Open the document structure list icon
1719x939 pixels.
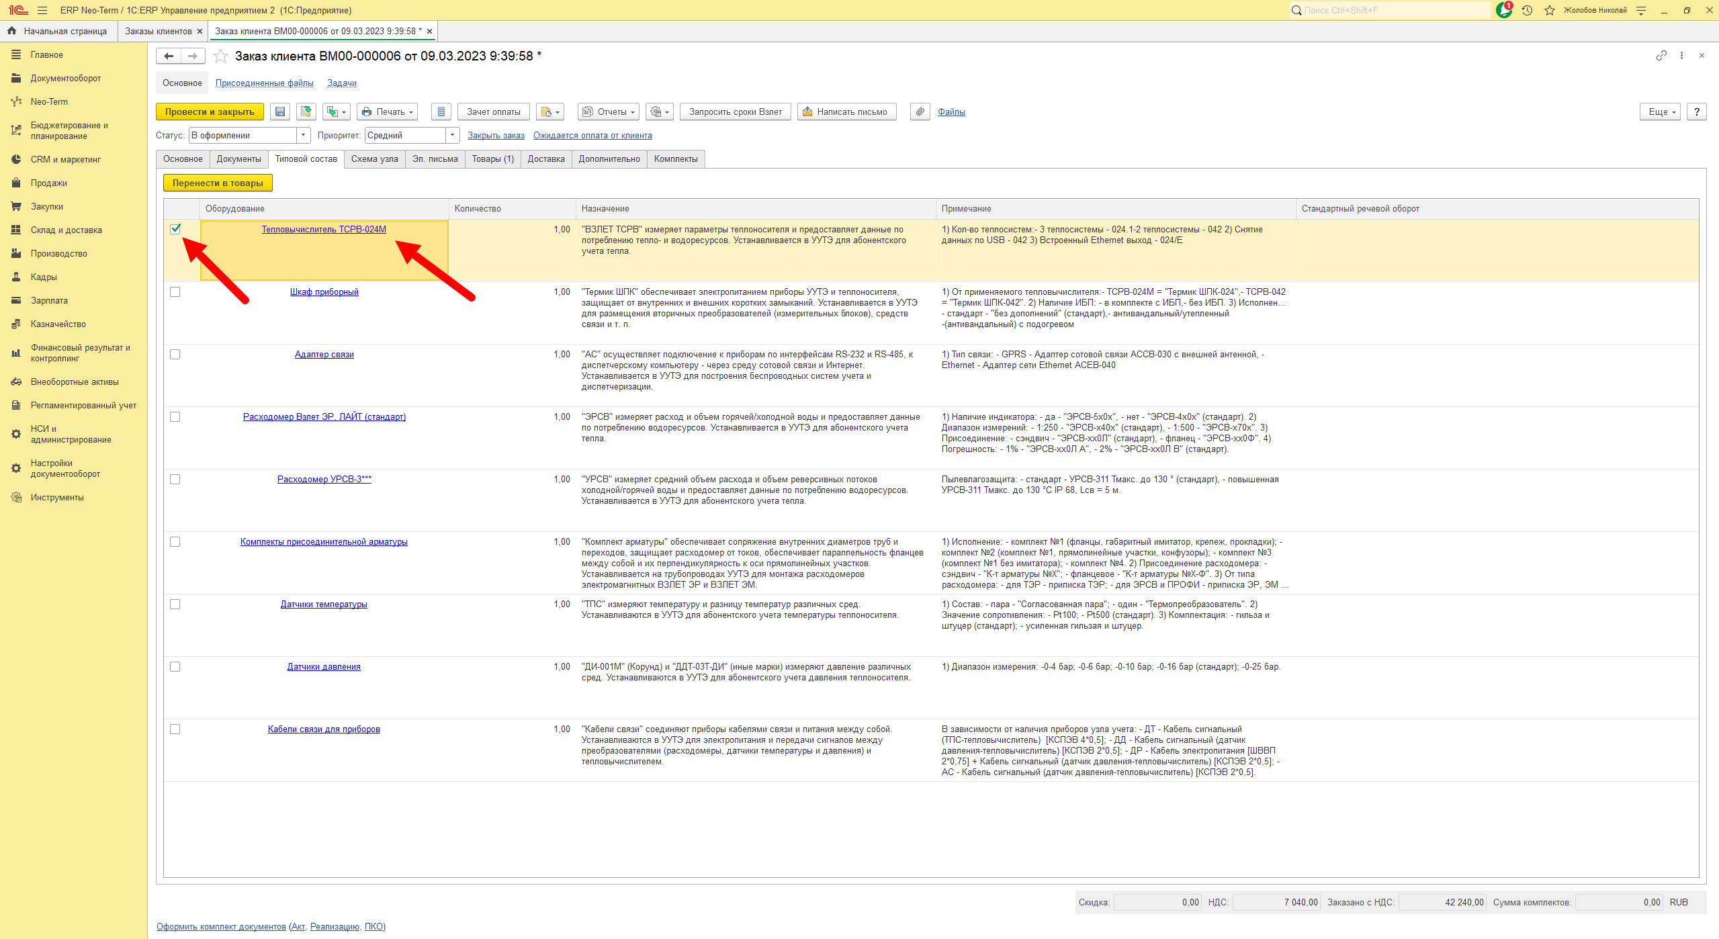point(441,111)
